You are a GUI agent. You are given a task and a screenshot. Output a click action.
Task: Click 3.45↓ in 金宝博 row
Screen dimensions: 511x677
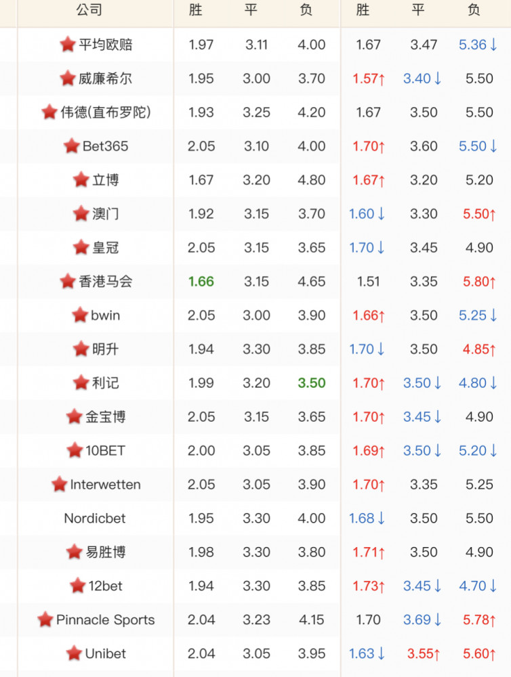422,416
